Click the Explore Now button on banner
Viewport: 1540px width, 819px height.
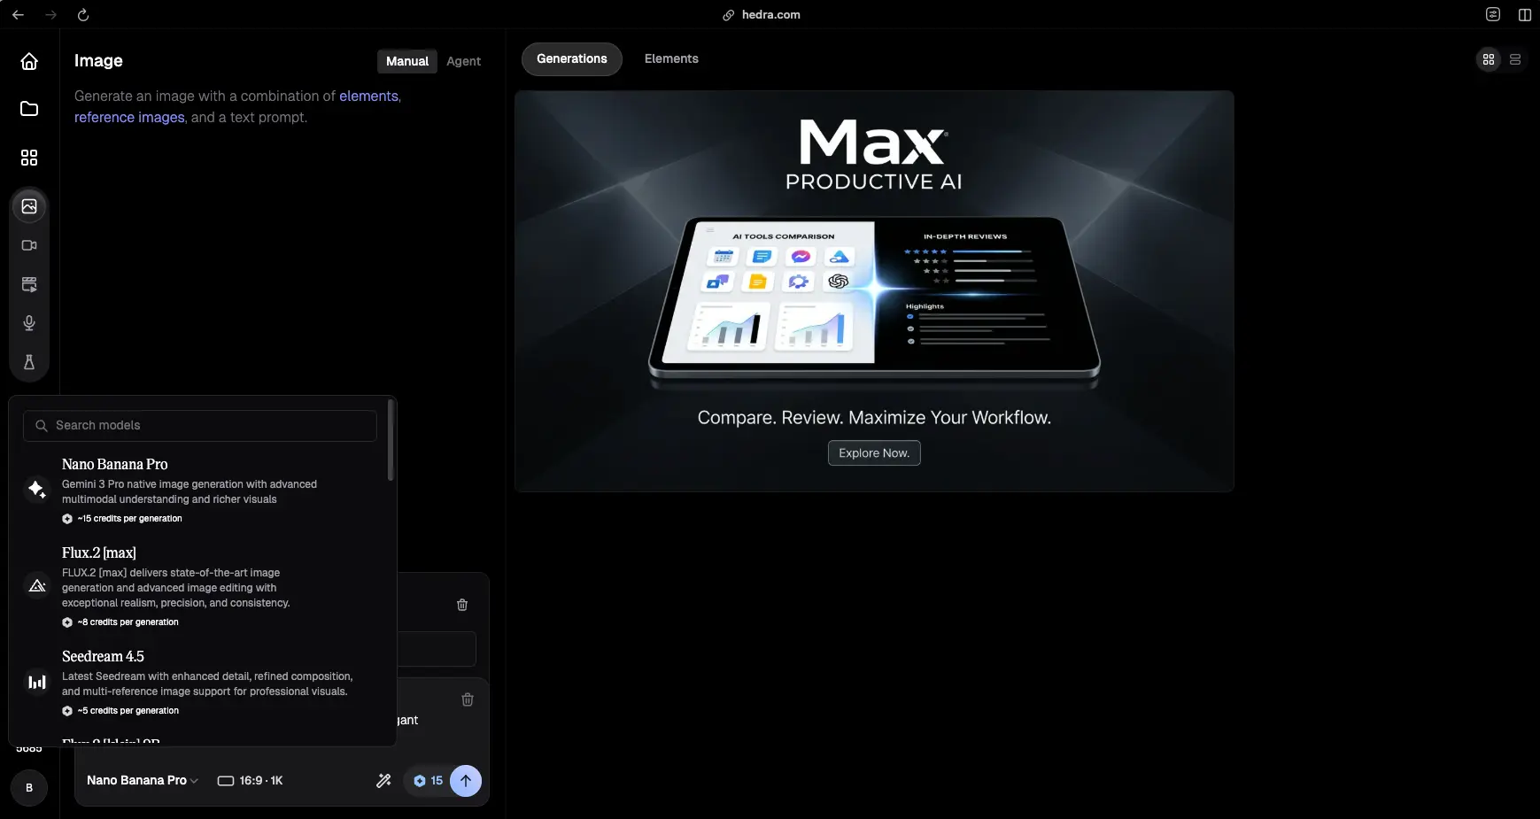coord(873,453)
